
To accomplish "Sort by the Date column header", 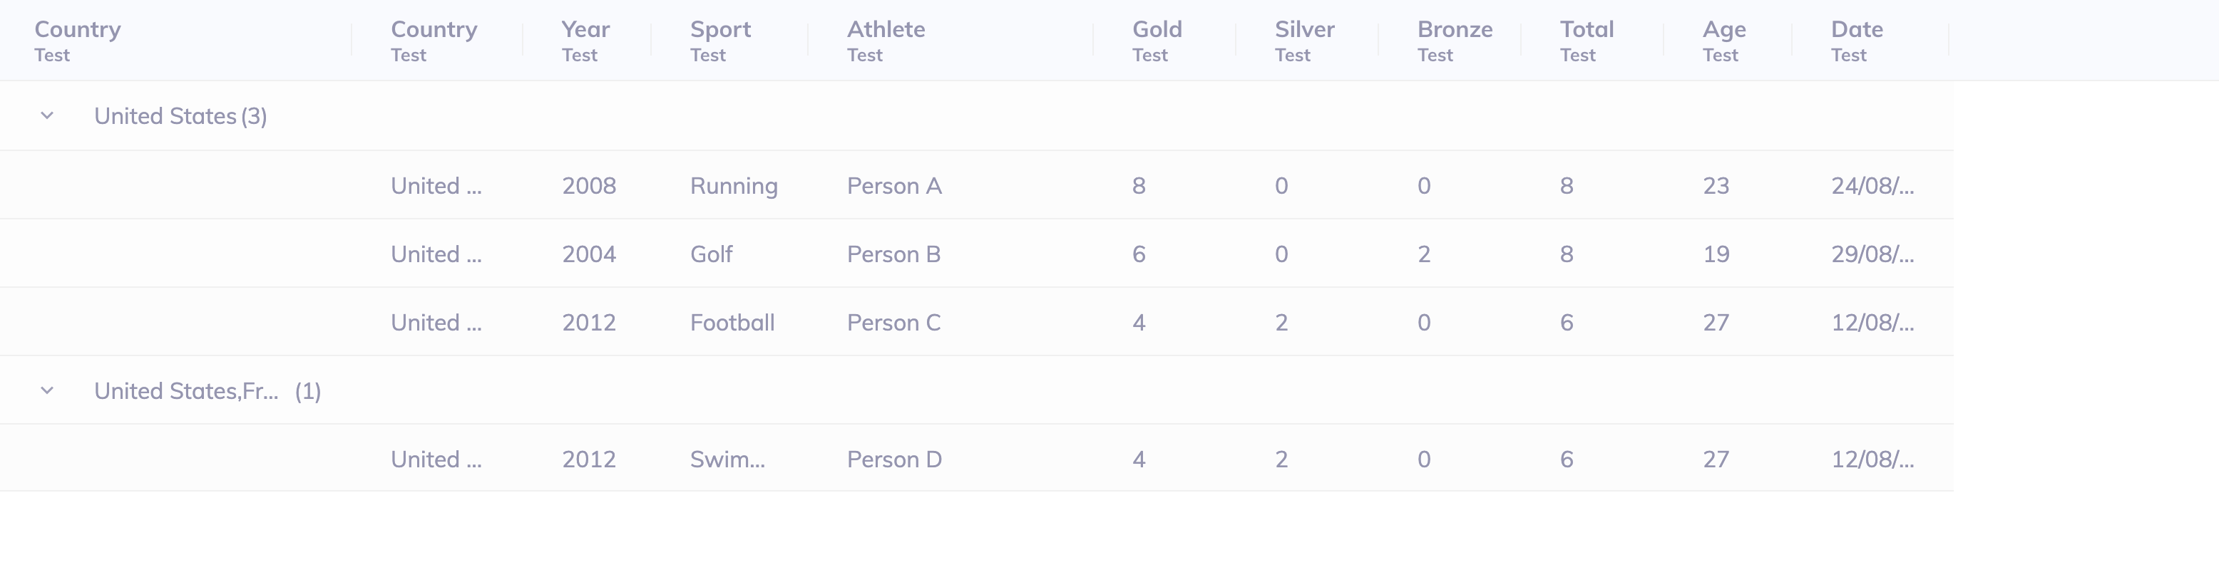I will click(x=1857, y=29).
